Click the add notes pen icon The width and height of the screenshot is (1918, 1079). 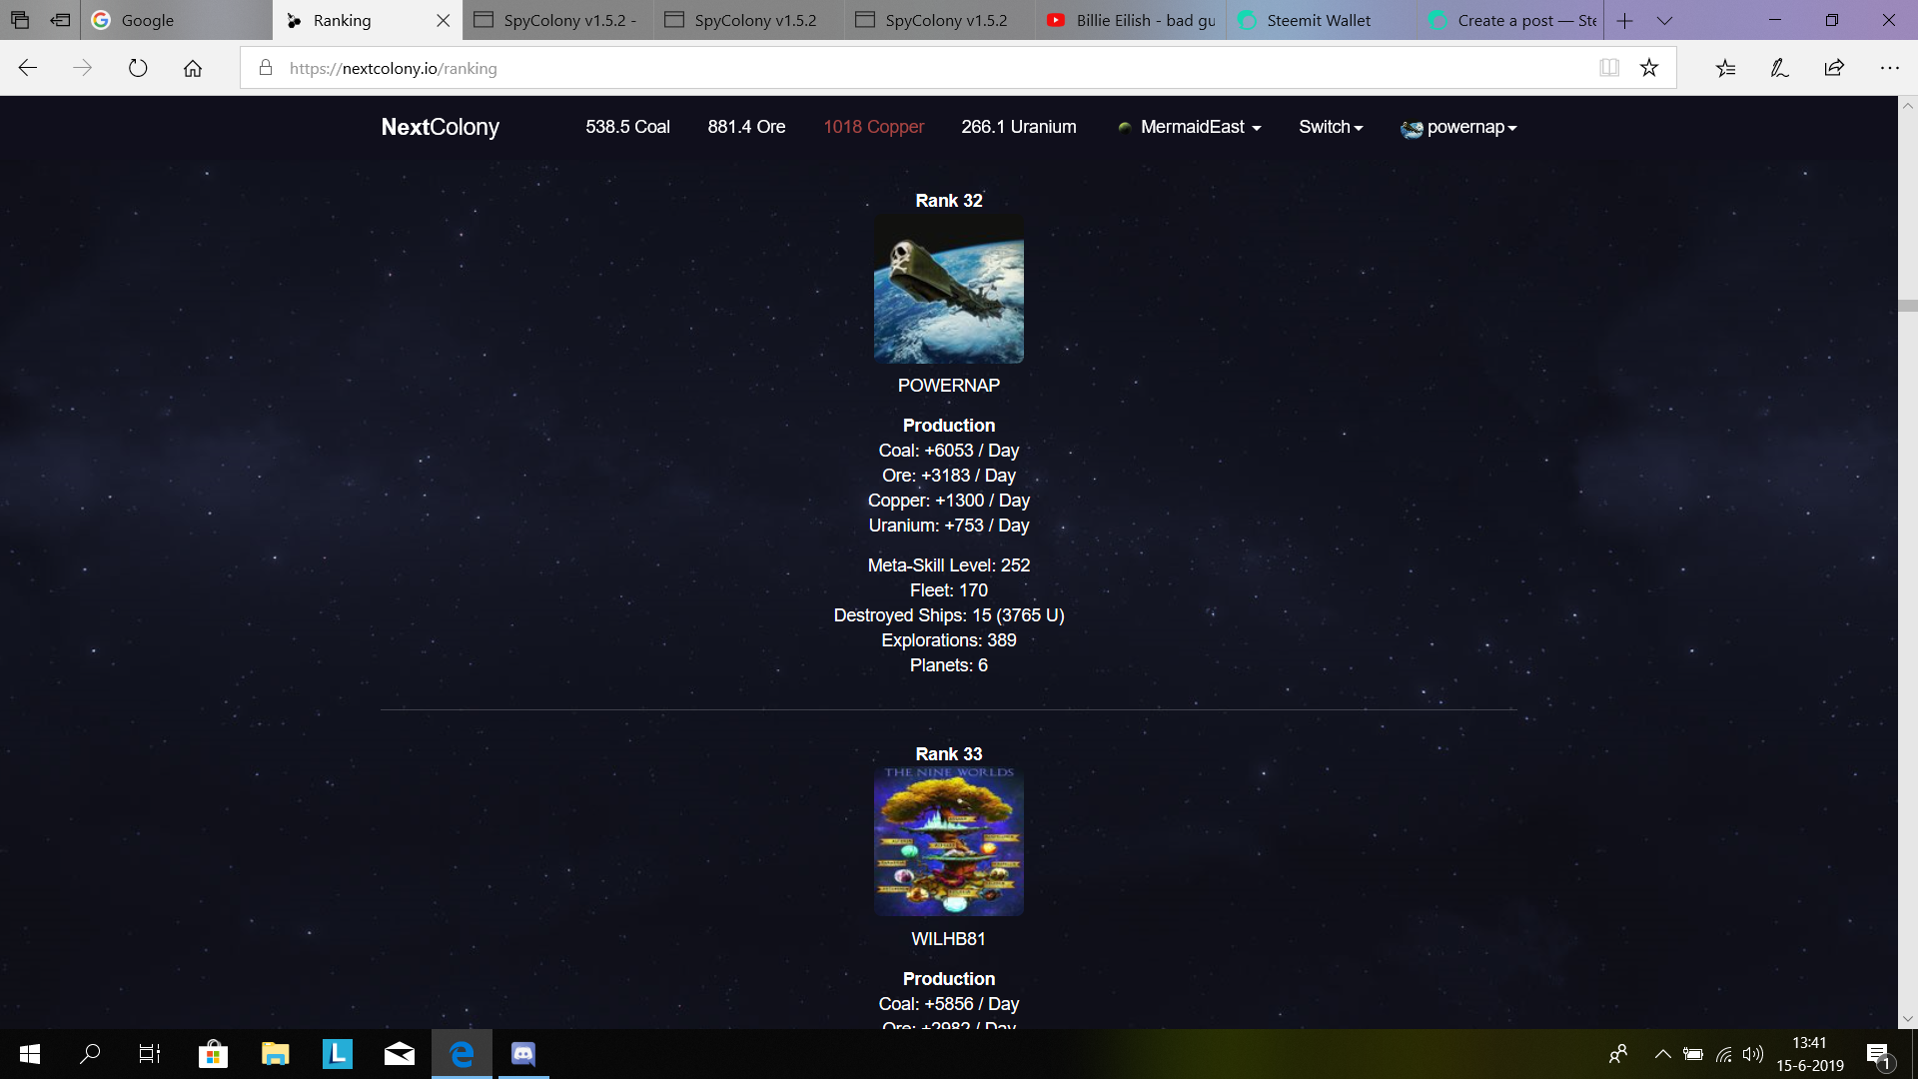(x=1779, y=68)
